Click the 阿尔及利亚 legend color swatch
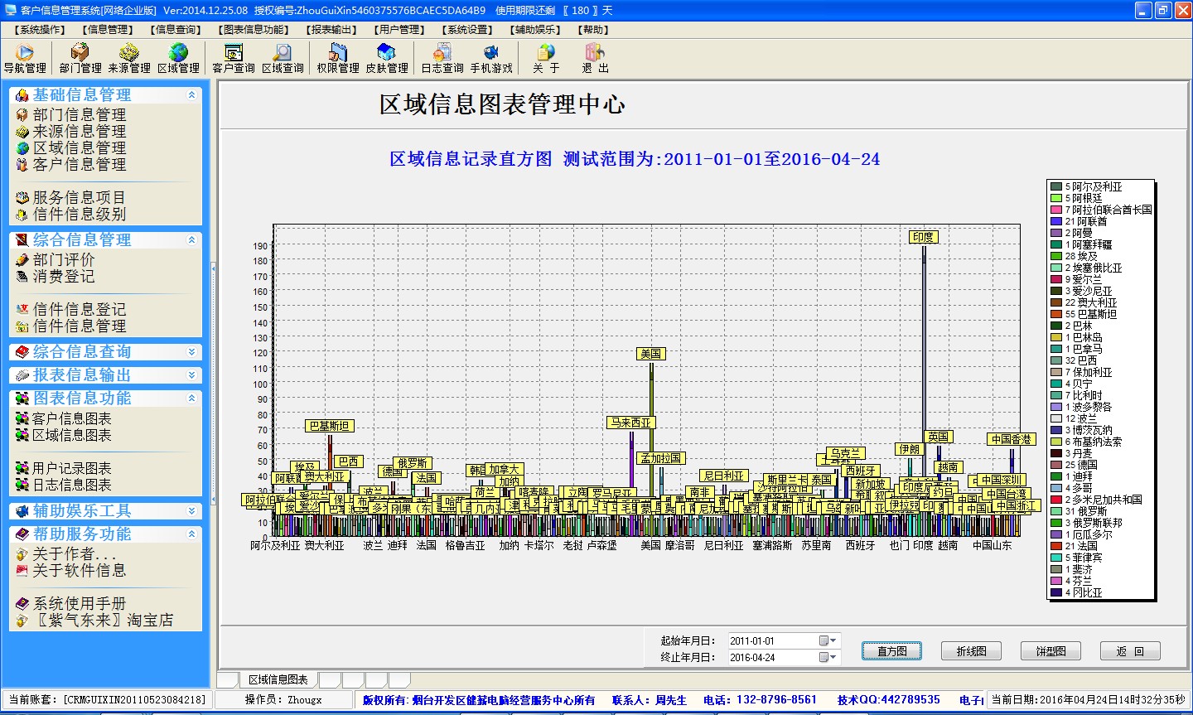 click(x=1056, y=187)
